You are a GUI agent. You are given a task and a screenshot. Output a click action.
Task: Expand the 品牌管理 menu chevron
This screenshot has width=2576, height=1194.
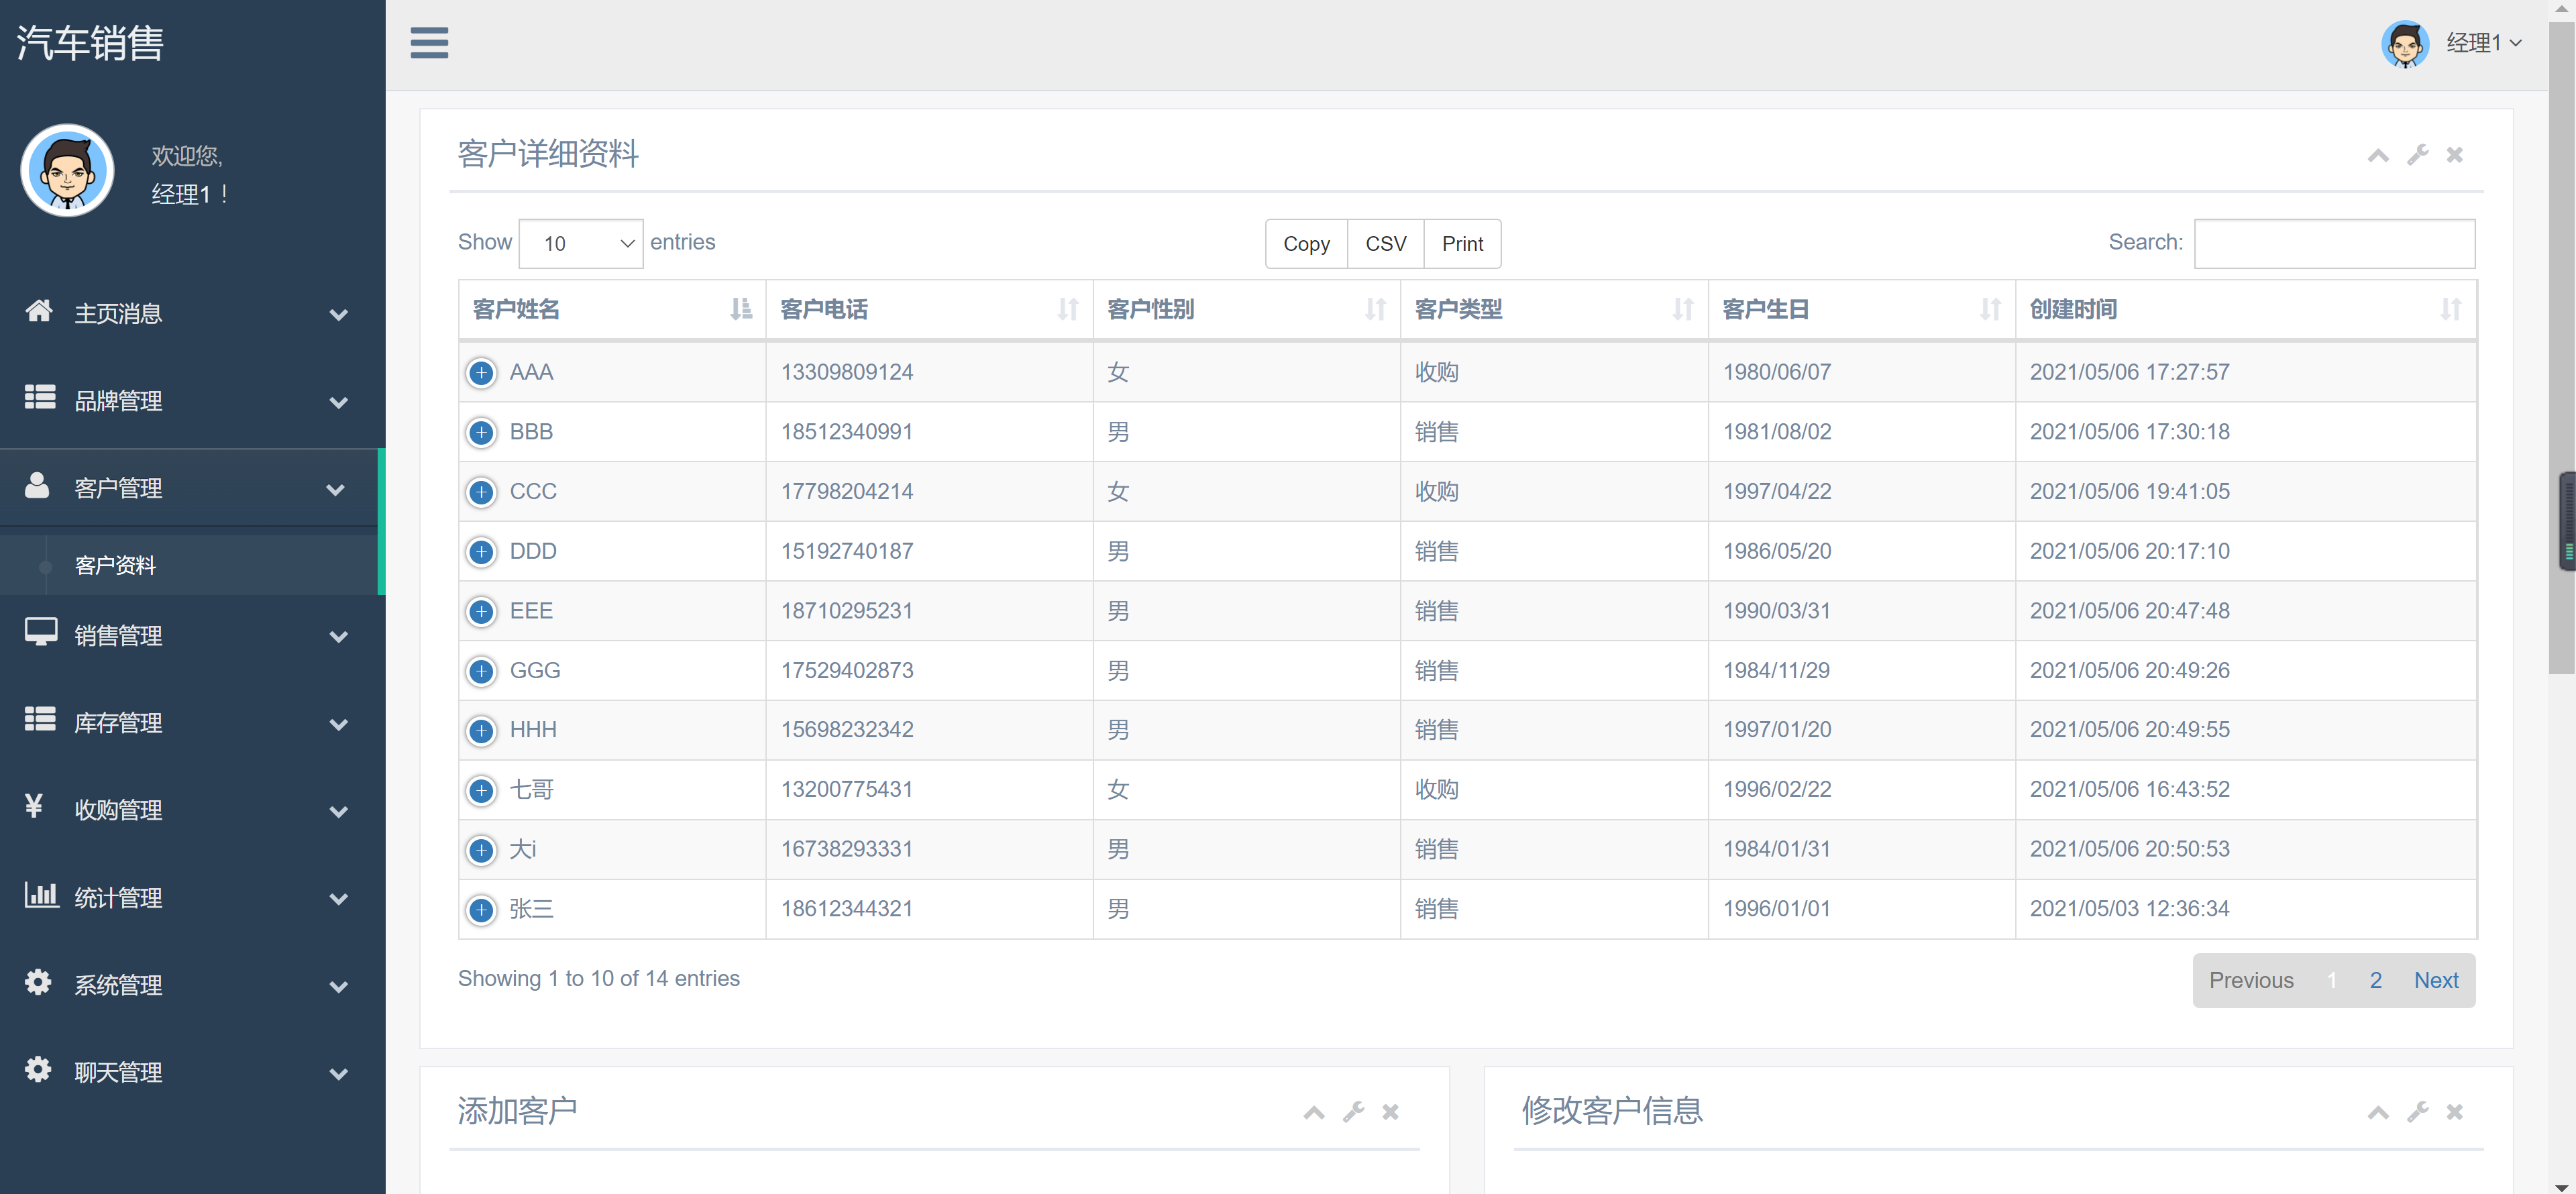click(339, 402)
